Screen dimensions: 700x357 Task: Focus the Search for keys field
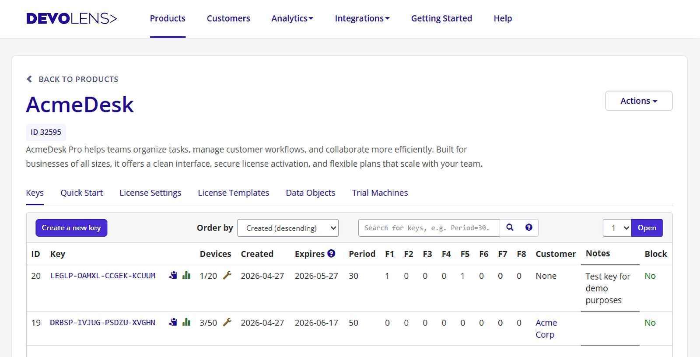tap(429, 228)
